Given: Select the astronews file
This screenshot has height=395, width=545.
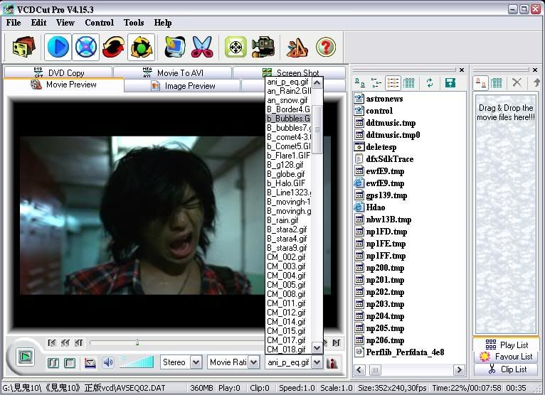Looking at the screenshot, I should click(379, 99).
